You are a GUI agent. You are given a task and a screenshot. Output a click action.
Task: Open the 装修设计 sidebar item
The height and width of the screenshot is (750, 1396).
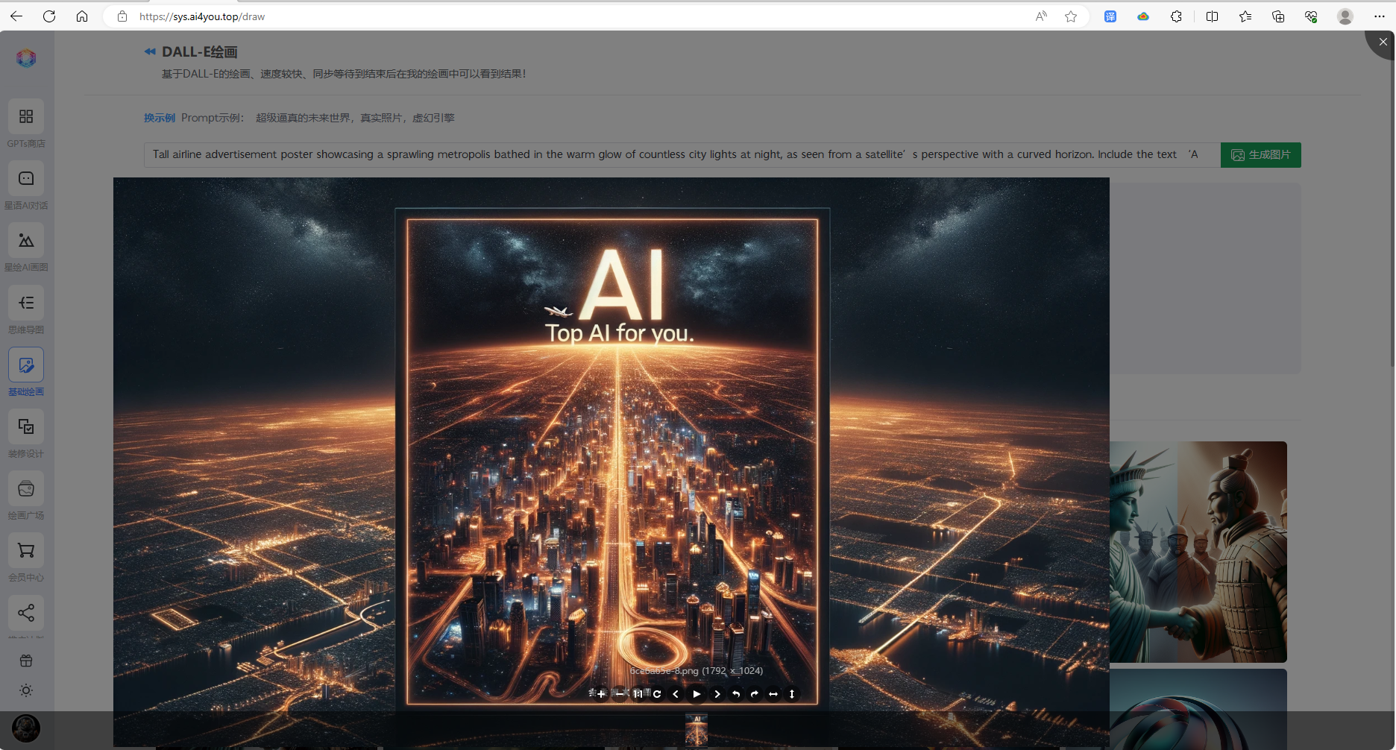click(26, 434)
